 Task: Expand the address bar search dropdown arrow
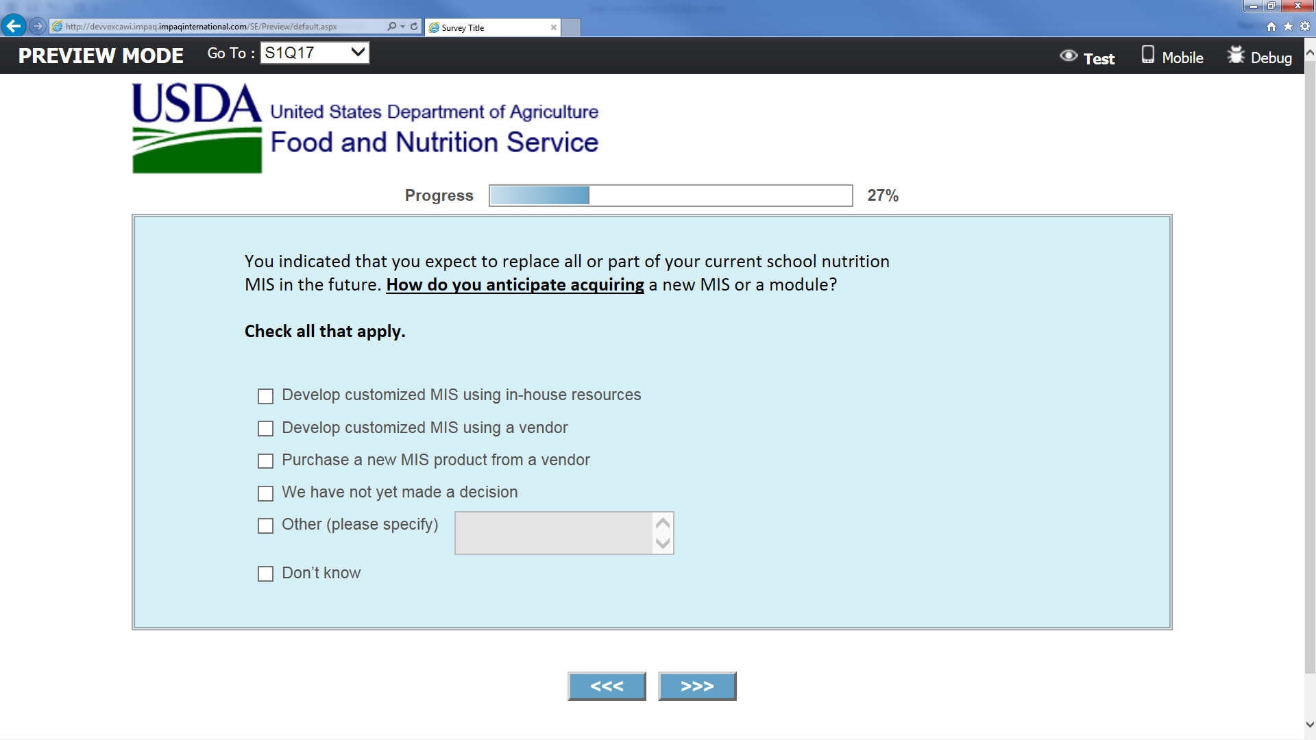pyautogui.click(x=402, y=26)
